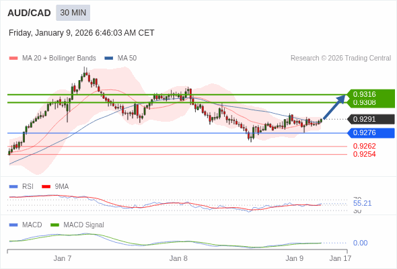Click the black 0.9291 current price tag
Image resolution: width=397 pixels, height=269 pixels.
click(371, 119)
